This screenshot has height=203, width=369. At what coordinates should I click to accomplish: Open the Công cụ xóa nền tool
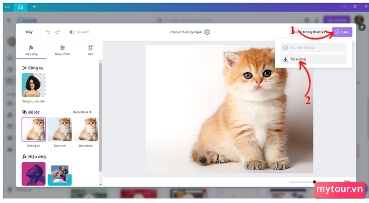[x=34, y=85]
